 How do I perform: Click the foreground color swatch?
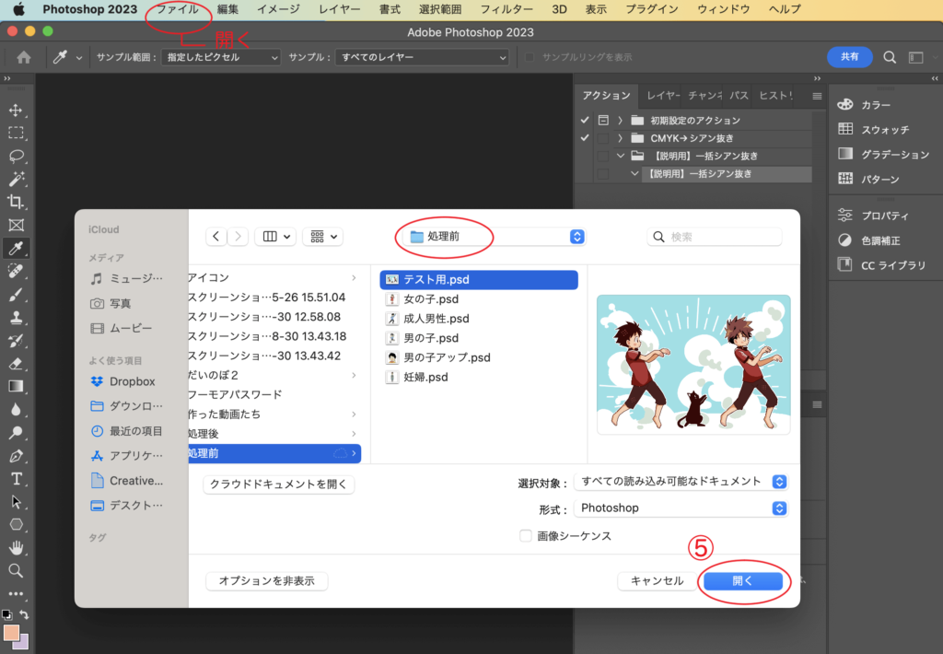[11, 633]
